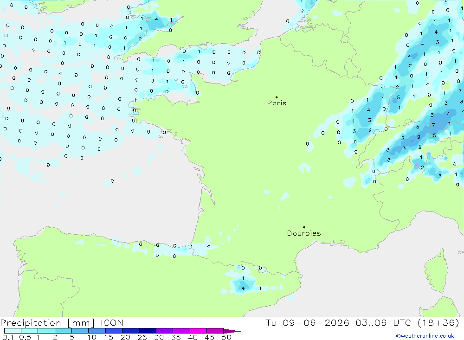This screenshot has height=340, width=464.
Task: Click the date text 'Tu 09-06-2026'
Action: tap(307, 323)
